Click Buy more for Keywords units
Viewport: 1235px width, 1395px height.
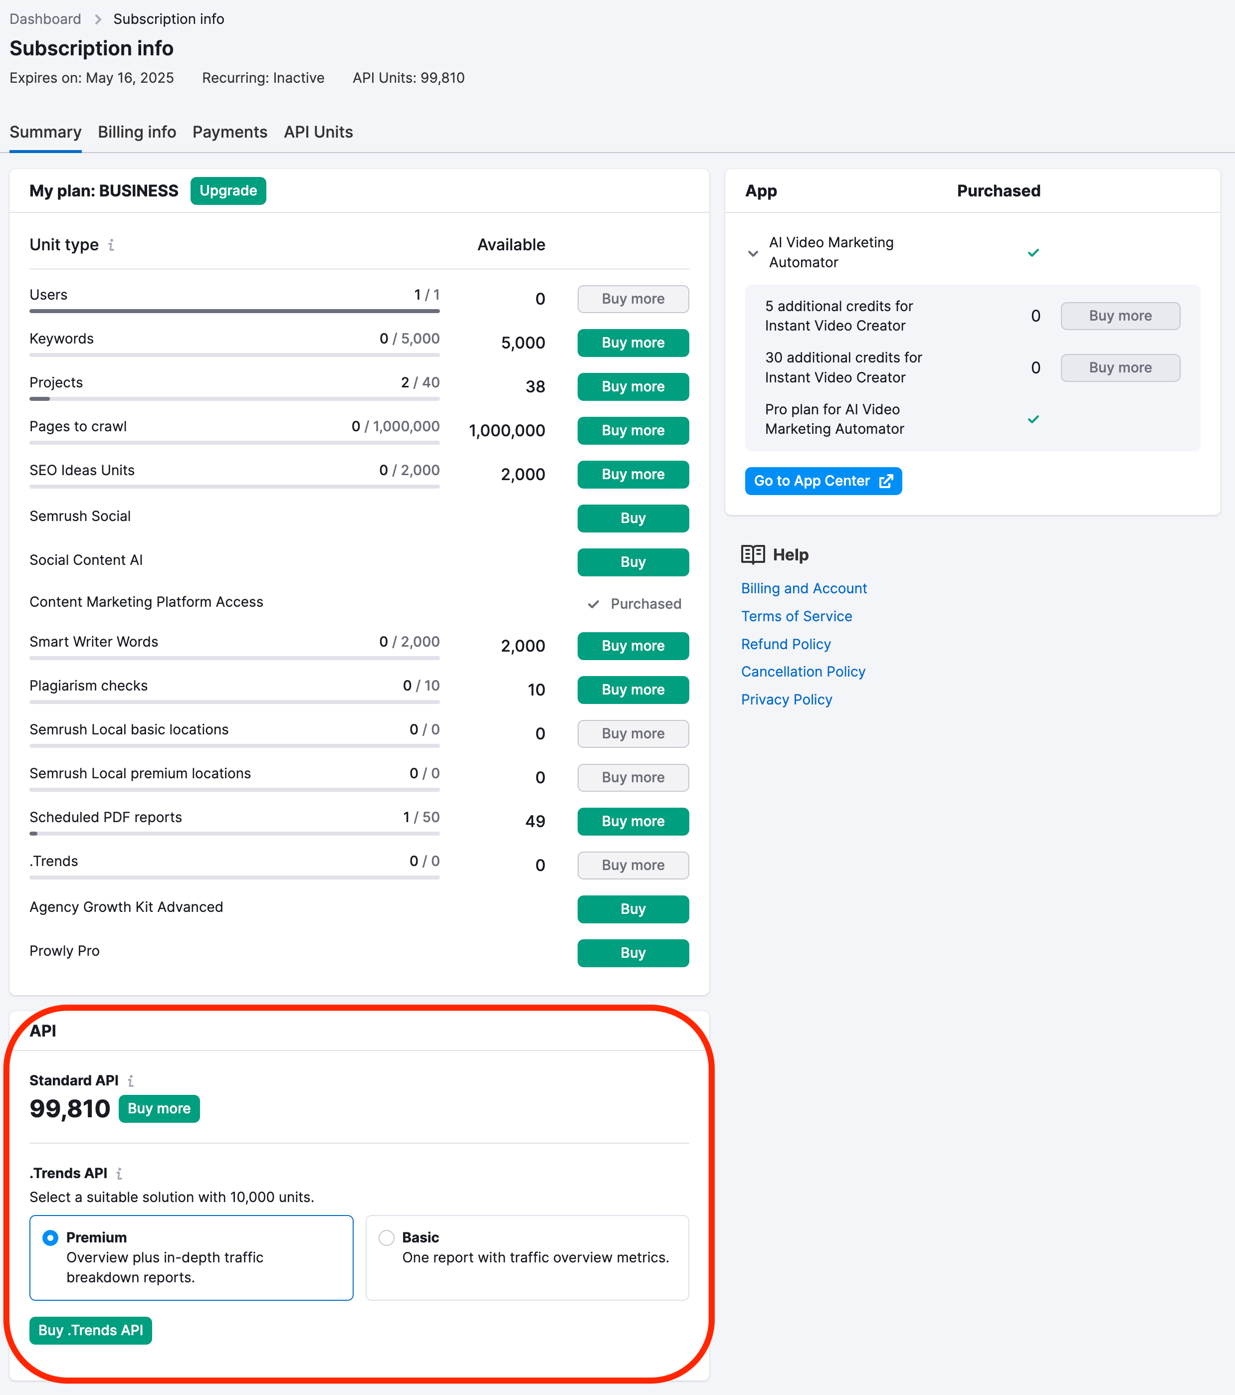633,342
